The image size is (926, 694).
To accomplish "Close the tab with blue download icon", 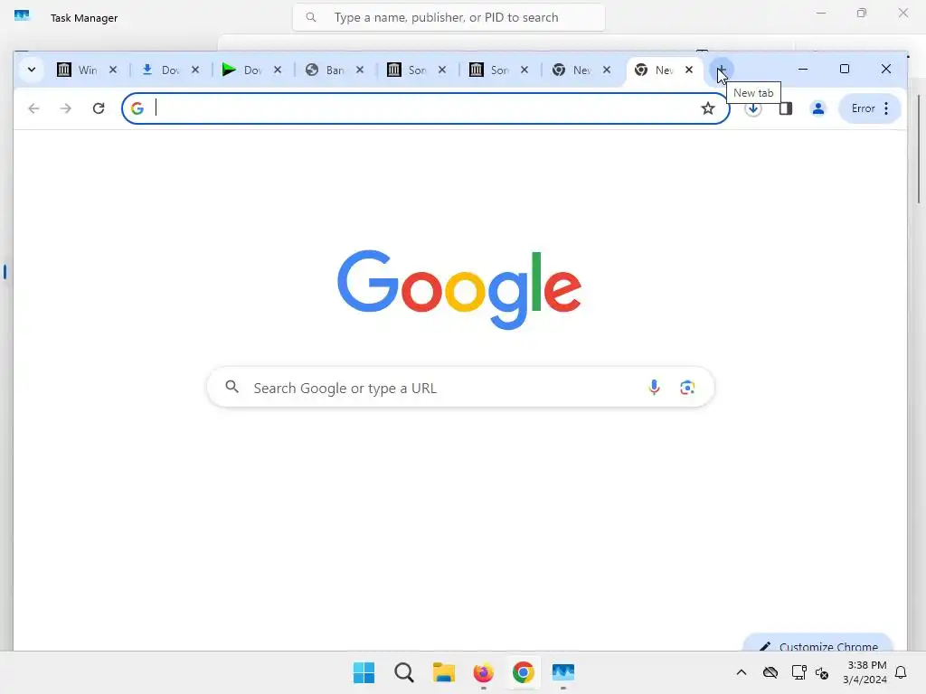I will (x=195, y=70).
